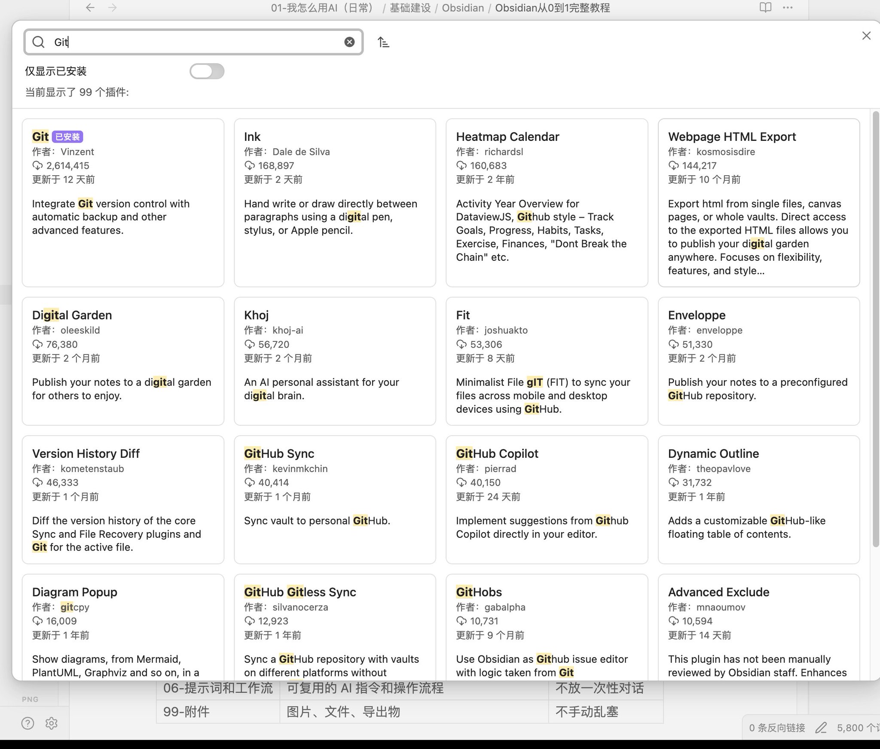Click the 0 条反向链接 status item
This screenshot has width=880, height=749.
pos(777,728)
